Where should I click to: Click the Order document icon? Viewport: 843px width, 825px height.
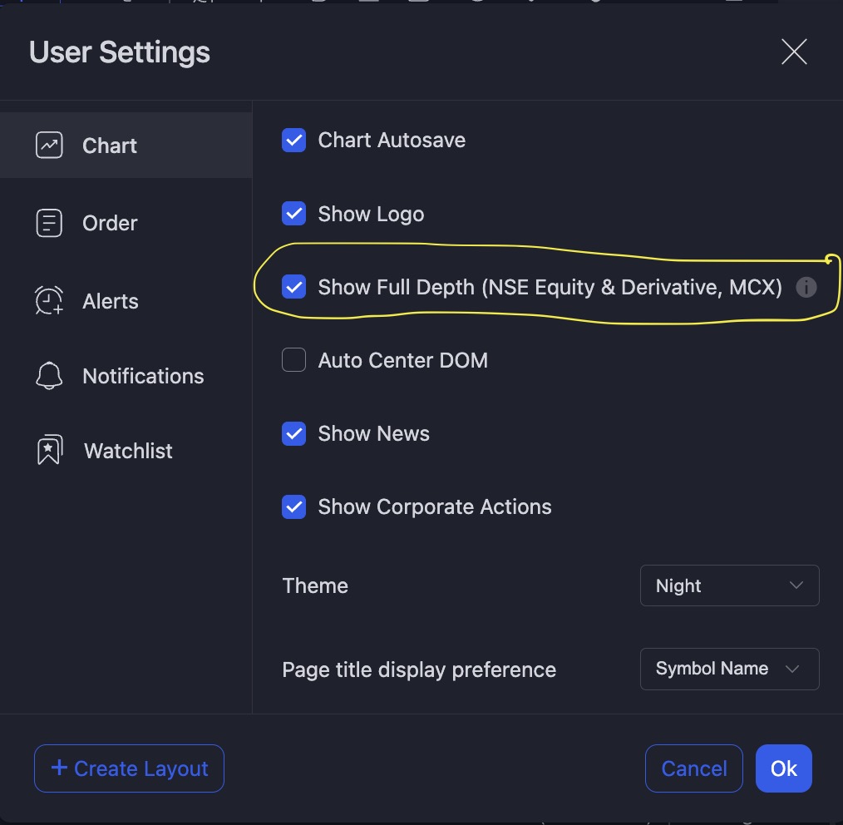coord(49,223)
